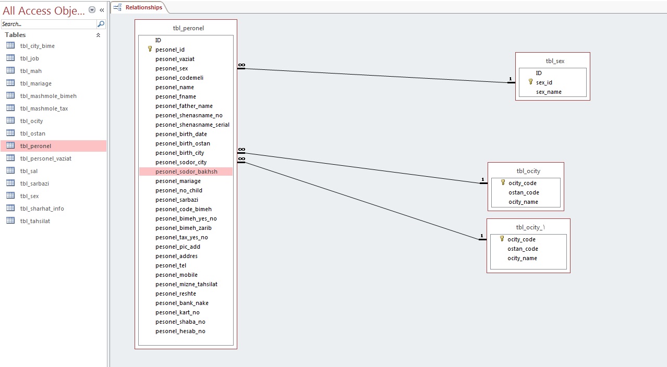Screen dimensions: 667x367
Task: Switch to the Relationships tab
Action: tap(139, 7)
